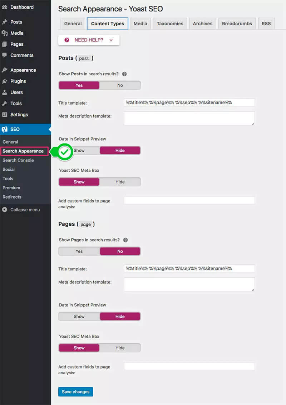Click help icon beside Show Posts question

pyautogui.click(x=124, y=74)
